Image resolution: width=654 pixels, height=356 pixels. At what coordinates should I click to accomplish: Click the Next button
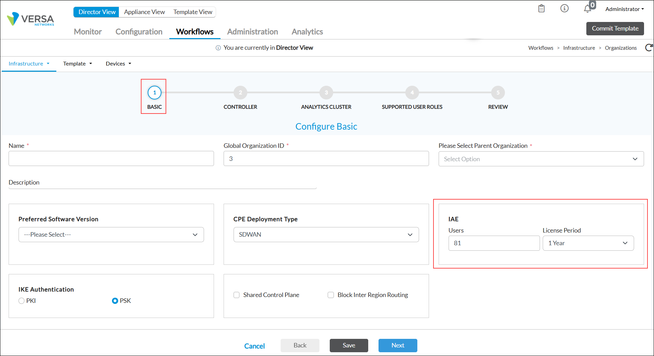click(x=397, y=345)
